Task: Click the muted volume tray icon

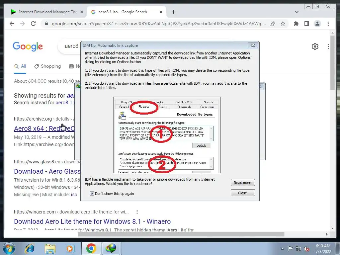Action: pyautogui.click(x=306, y=249)
